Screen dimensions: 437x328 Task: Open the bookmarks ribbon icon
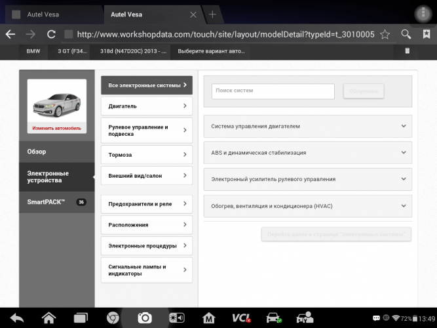(x=427, y=34)
